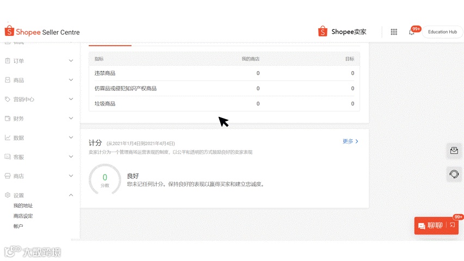Click the Shopee Seller Centre logo

click(42, 32)
